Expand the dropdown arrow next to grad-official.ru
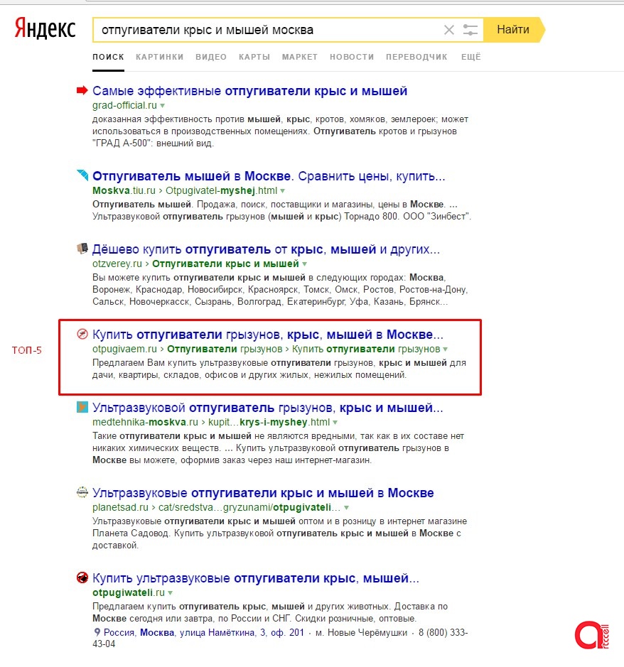Image resolution: width=624 pixels, height=667 pixels. click(162, 106)
